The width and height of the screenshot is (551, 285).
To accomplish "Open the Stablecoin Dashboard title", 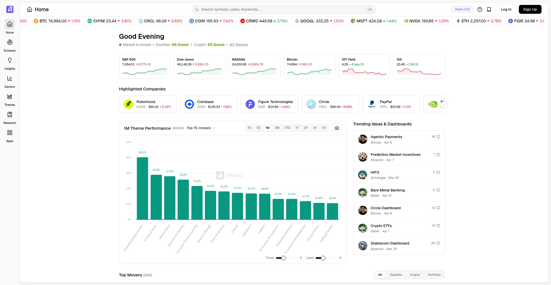I will (x=390, y=243).
